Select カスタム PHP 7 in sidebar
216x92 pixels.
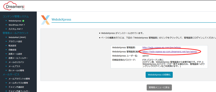tap(16, 29)
